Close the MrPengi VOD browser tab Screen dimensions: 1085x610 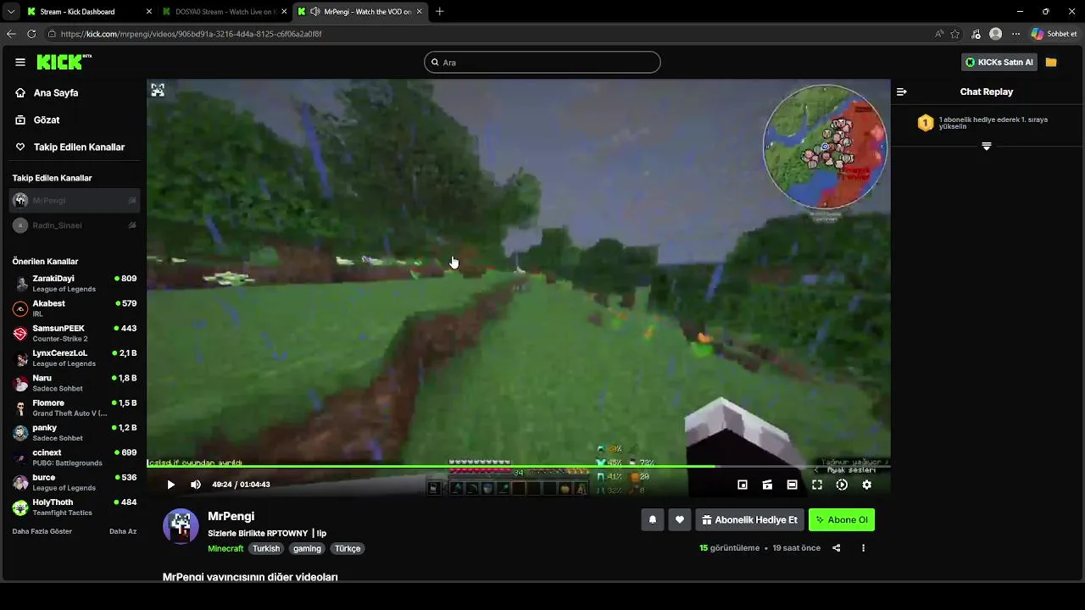click(x=420, y=12)
